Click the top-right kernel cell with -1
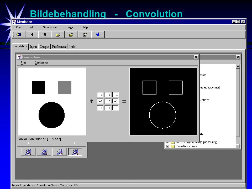 click(115, 95)
